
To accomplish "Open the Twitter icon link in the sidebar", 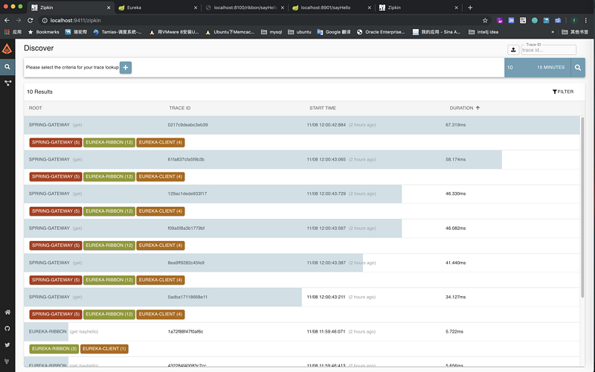I will [7, 345].
